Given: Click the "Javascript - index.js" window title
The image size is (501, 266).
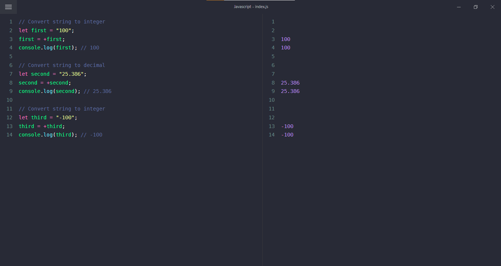Looking at the screenshot, I should coord(251,7).
